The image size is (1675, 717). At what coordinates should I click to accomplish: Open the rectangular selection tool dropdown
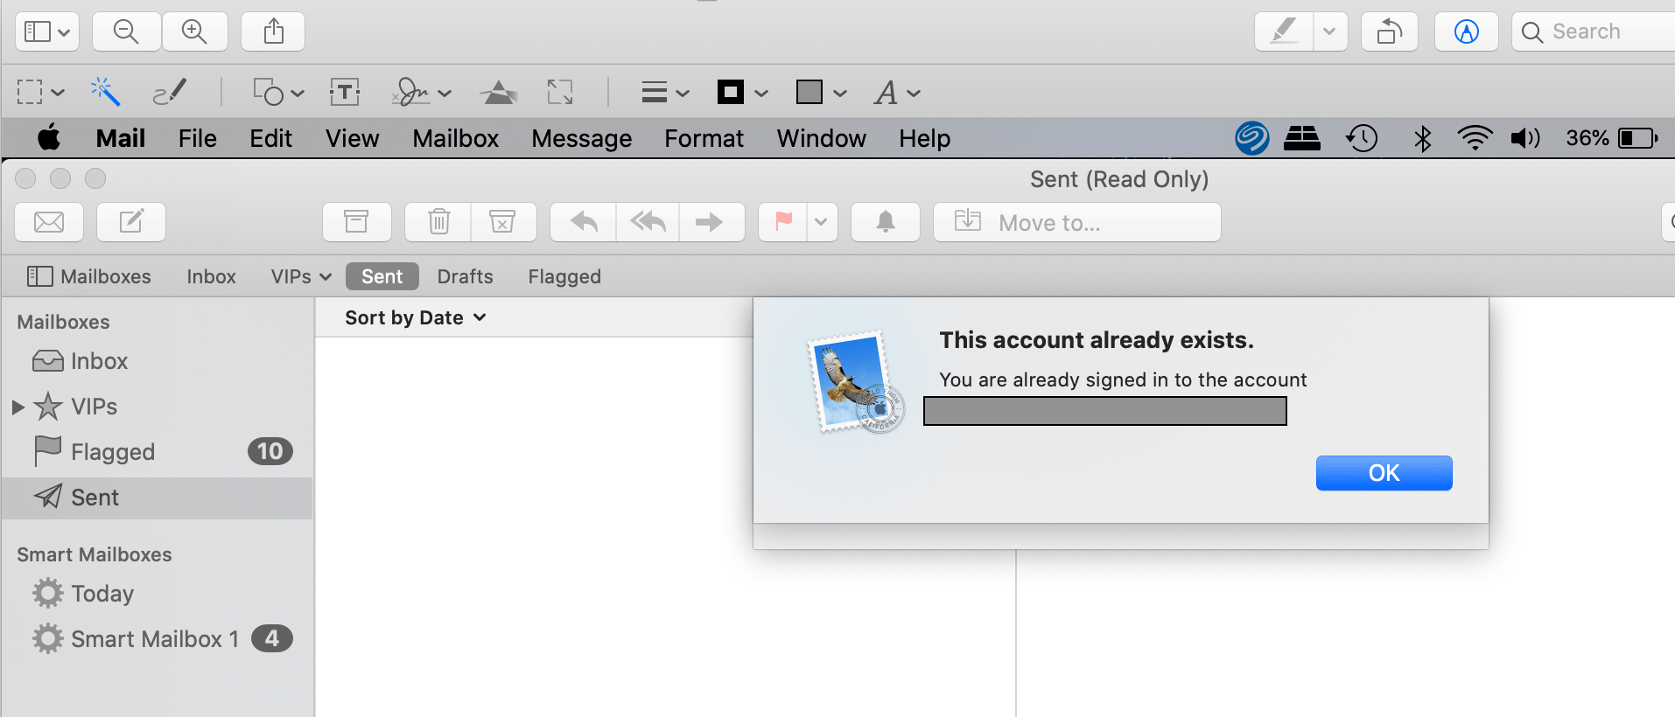41,92
